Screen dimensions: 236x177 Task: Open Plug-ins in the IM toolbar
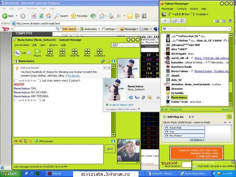coord(37,53)
